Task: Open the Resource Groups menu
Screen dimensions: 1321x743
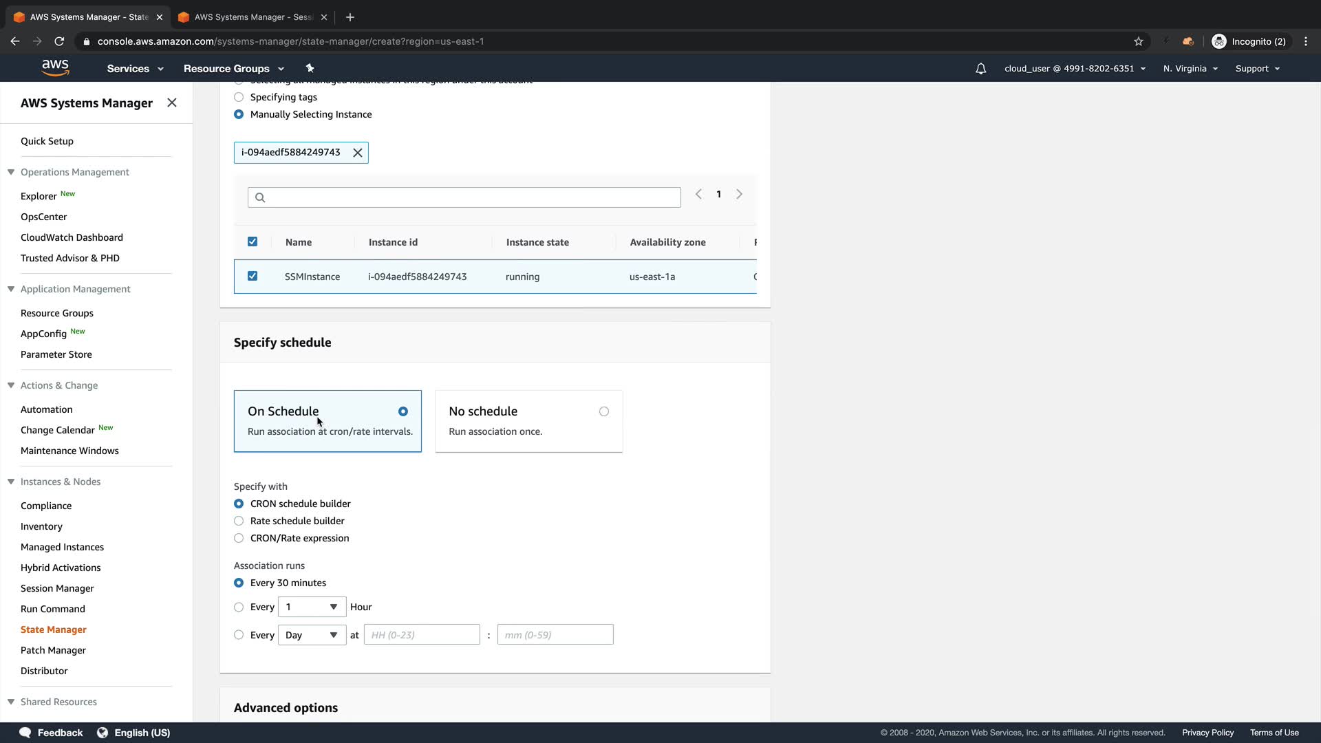Action: pos(233,69)
